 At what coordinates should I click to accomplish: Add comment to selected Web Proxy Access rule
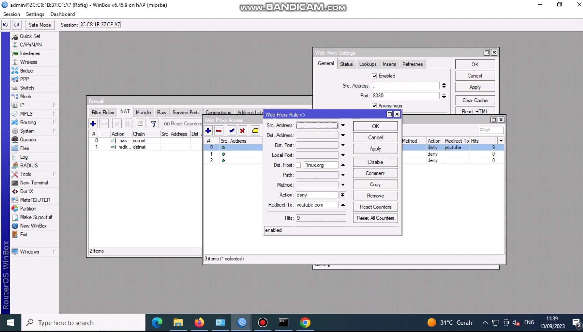[255, 131]
